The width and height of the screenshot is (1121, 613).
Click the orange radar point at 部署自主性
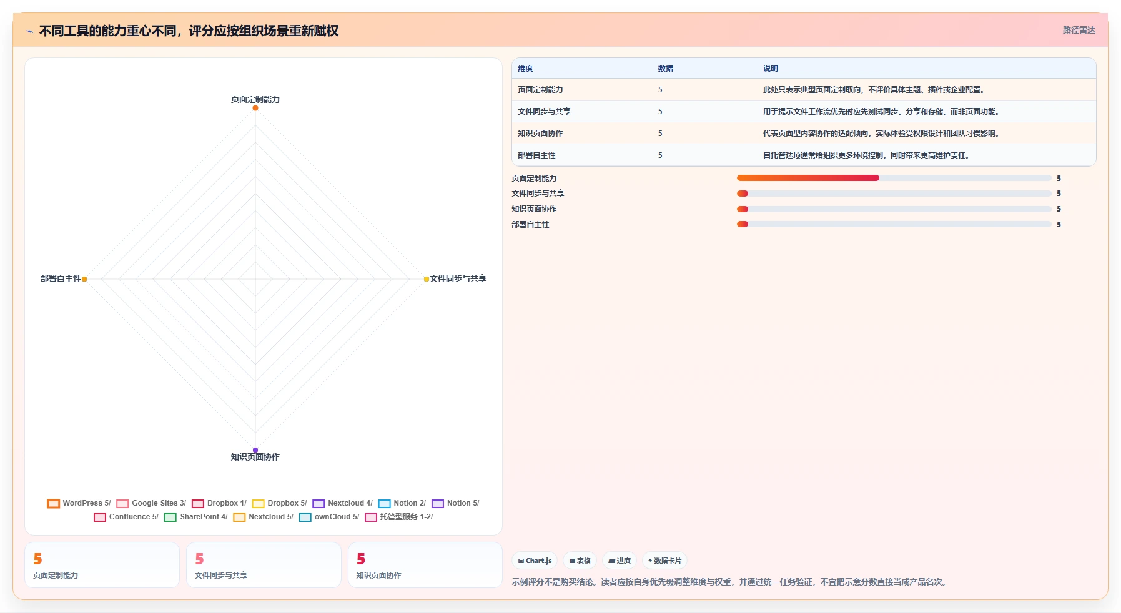[84, 279]
